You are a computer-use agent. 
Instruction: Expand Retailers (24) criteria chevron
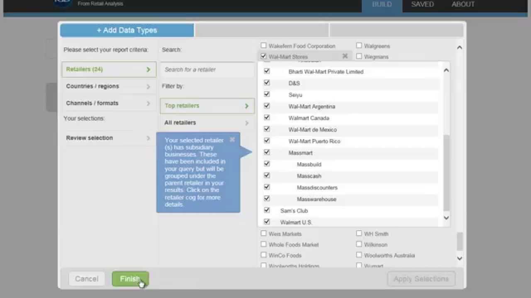[x=148, y=70]
